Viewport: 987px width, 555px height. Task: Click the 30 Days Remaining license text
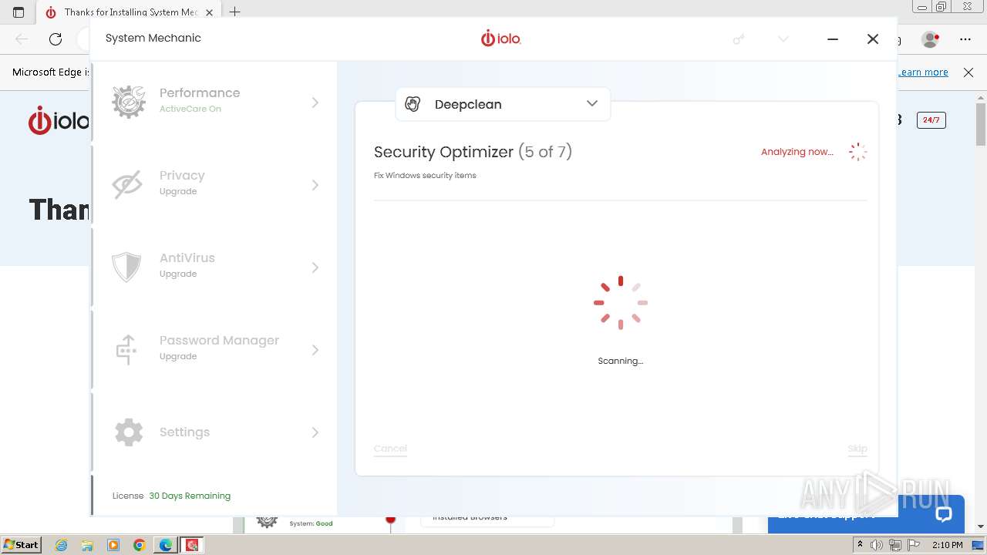tap(190, 496)
